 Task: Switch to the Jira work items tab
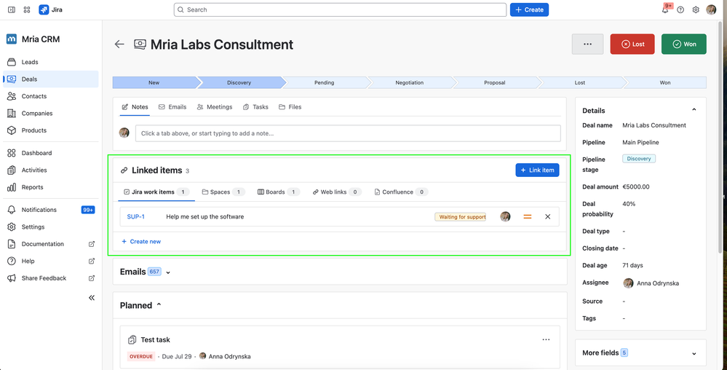coord(156,192)
